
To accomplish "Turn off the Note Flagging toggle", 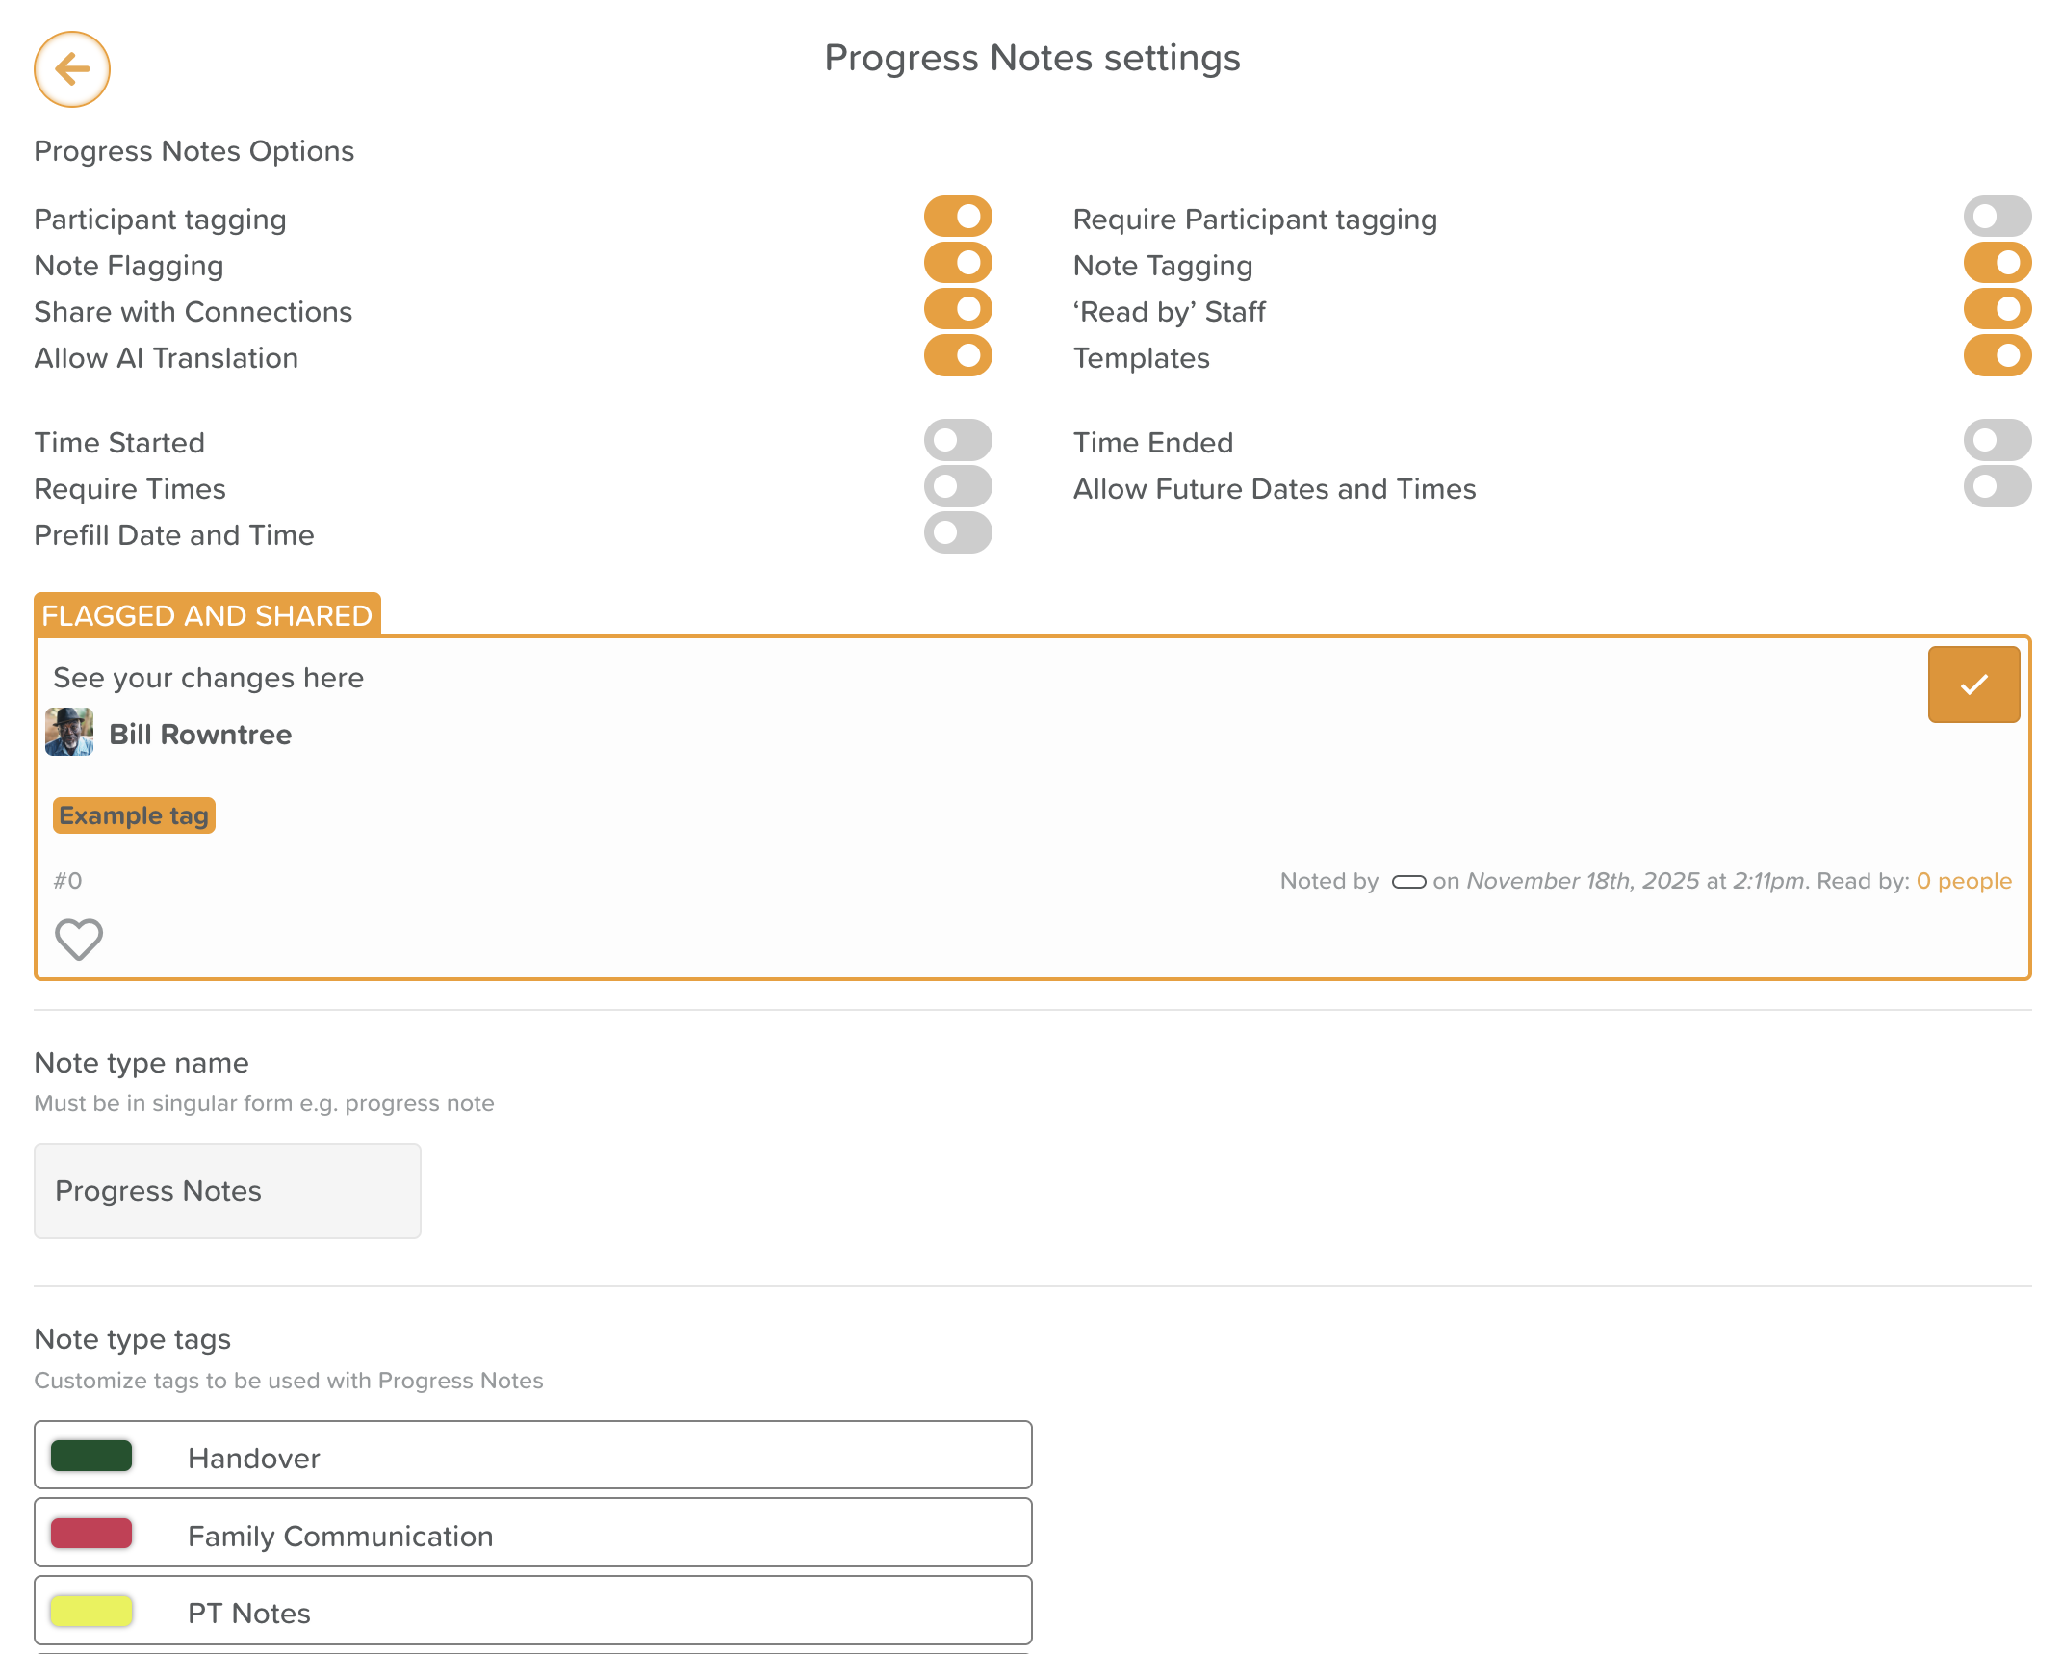I will point(958,263).
